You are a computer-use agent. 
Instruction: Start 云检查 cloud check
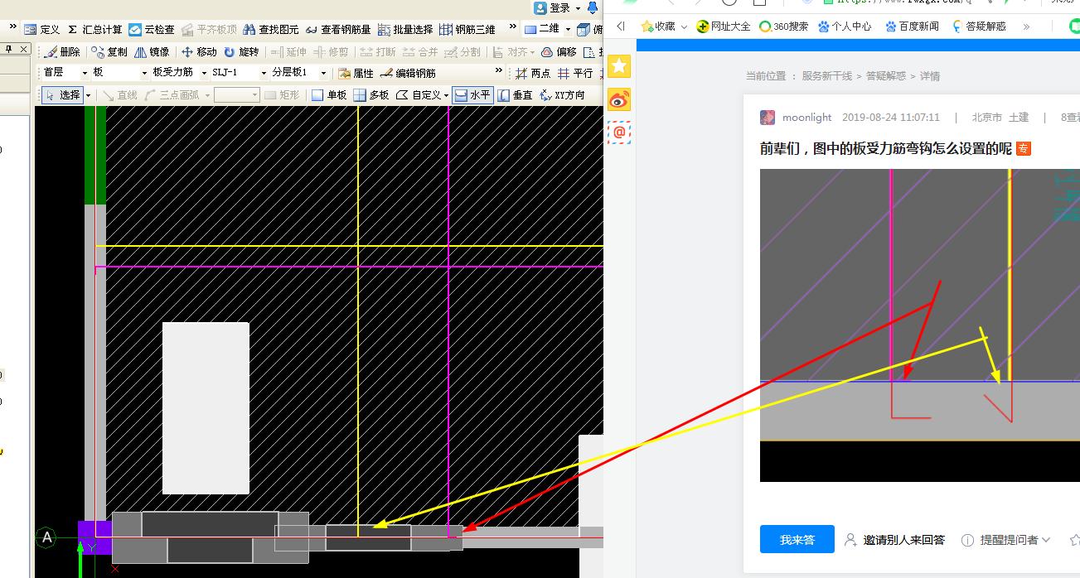pyautogui.click(x=152, y=29)
